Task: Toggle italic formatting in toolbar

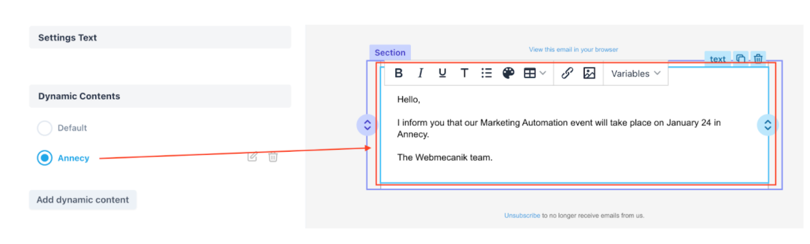Action: [420, 73]
